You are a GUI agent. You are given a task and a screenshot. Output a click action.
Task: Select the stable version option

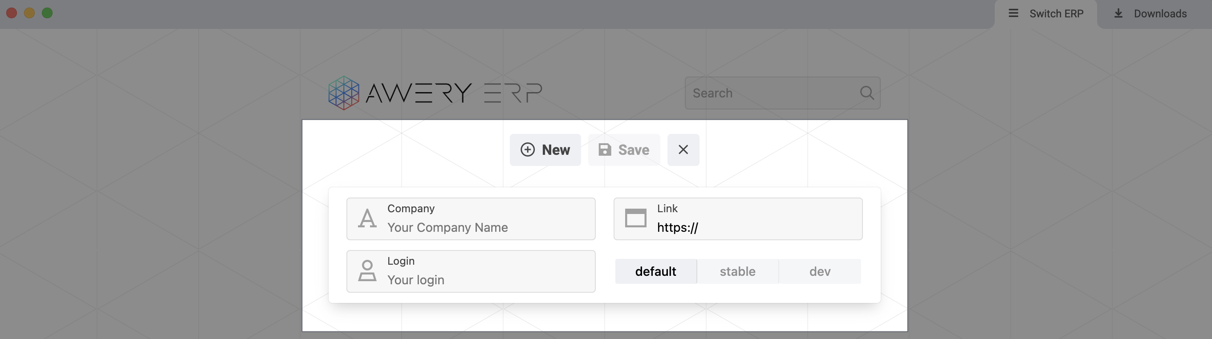coord(737,271)
